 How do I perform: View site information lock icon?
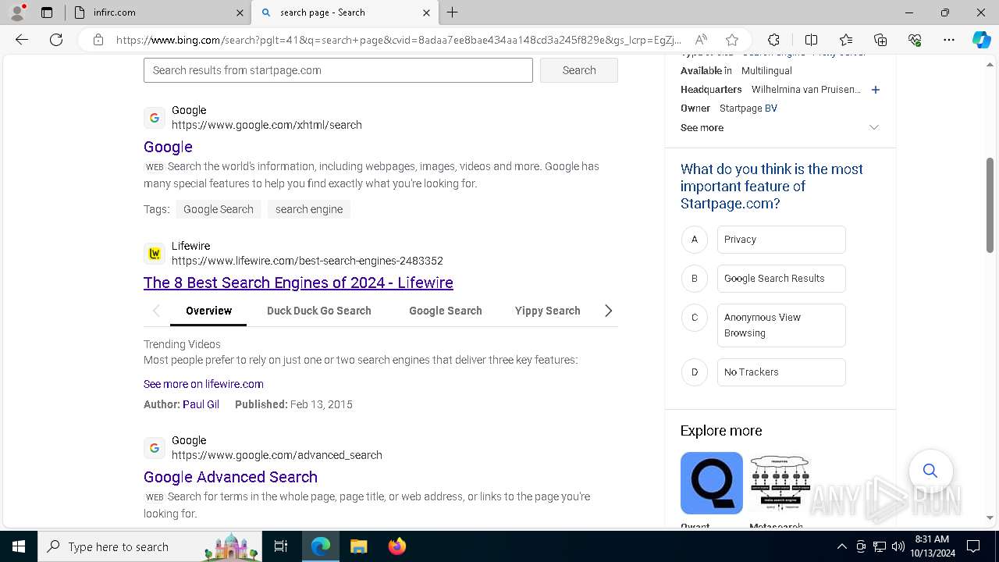pyautogui.click(x=98, y=40)
